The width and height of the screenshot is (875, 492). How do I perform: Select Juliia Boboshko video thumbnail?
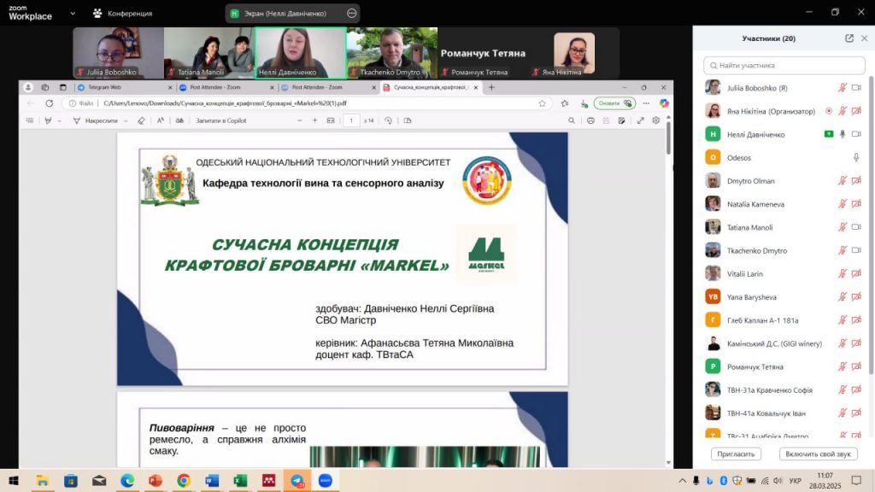(x=118, y=52)
